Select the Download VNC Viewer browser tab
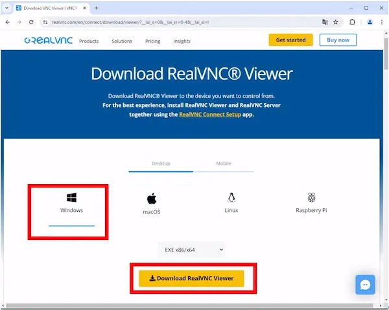Image resolution: width=389 pixels, height=310 pixels. click(x=51, y=8)
